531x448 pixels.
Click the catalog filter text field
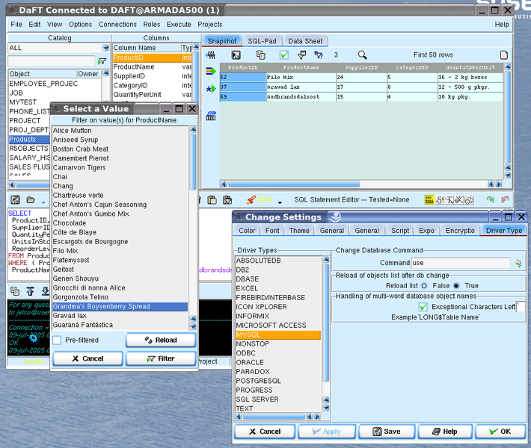(51, 61)
